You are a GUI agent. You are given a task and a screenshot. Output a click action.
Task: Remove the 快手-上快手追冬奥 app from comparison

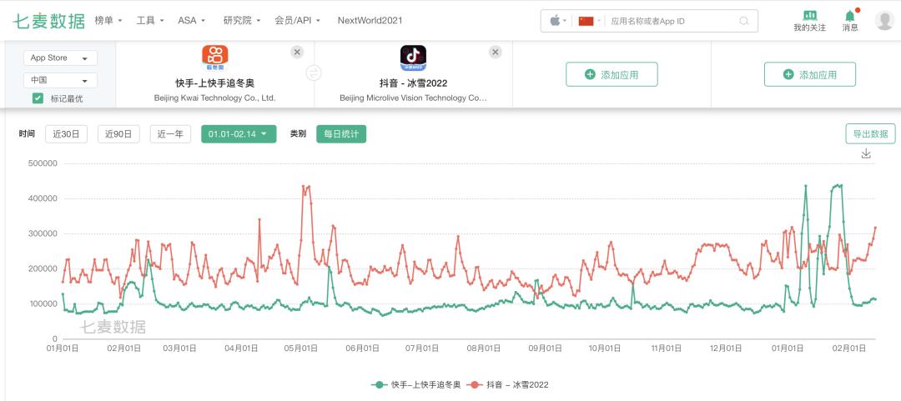click(x=297, y=53)
